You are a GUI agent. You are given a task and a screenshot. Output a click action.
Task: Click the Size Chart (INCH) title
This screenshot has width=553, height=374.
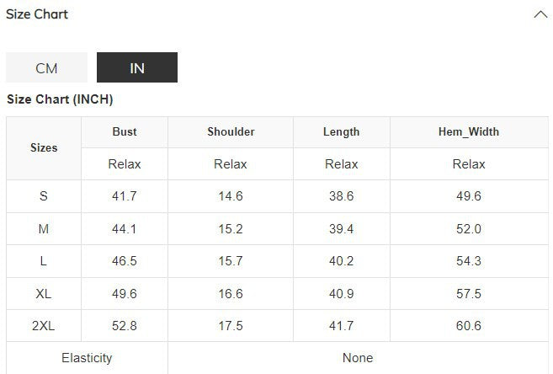pyautogui.click(x=60, y=99)
